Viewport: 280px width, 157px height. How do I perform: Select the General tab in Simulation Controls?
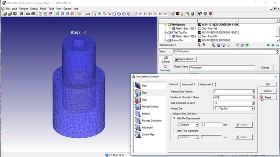(173, 84)
